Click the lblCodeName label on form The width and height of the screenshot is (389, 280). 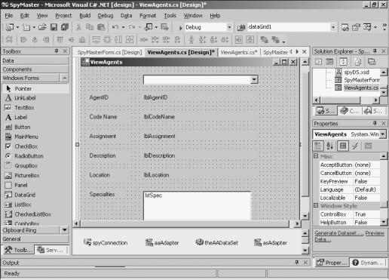[159, 117]
